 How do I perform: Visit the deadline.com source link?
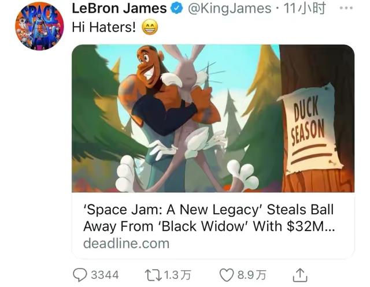coord(126,244)
